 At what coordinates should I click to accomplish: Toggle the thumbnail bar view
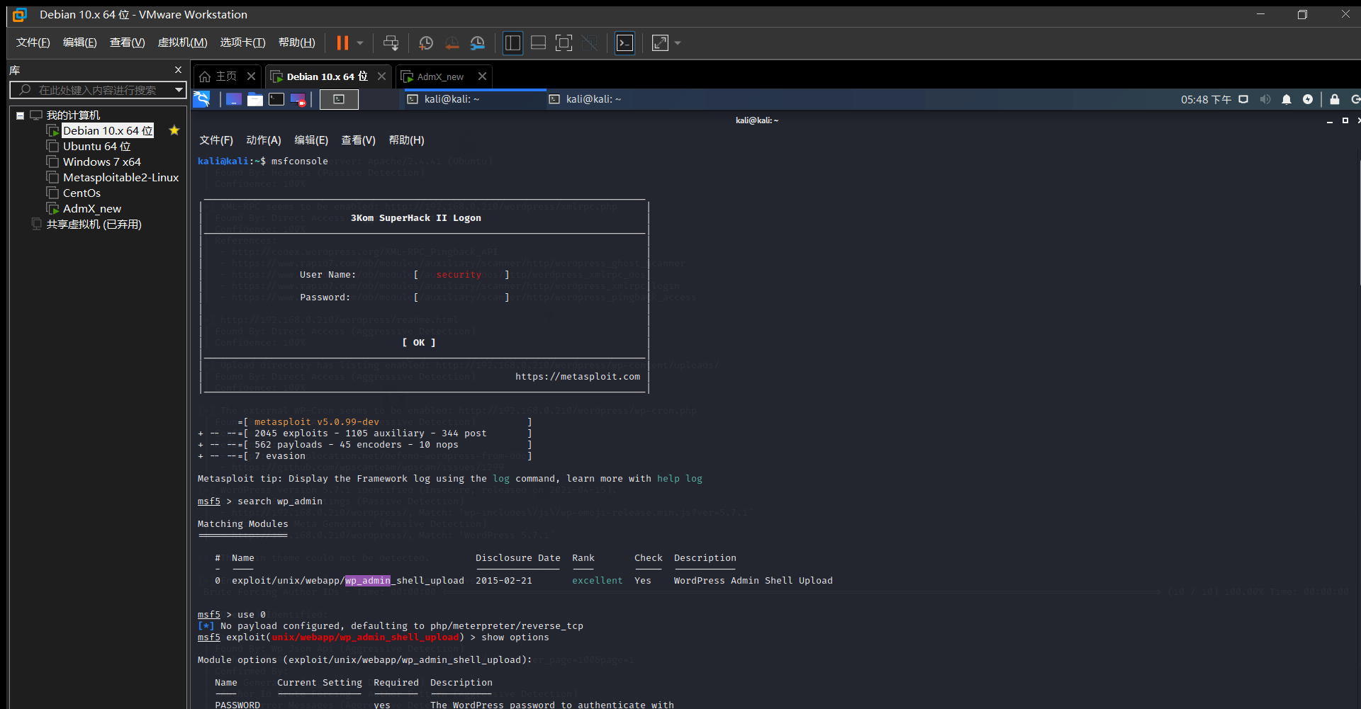(x=538, y=43)
